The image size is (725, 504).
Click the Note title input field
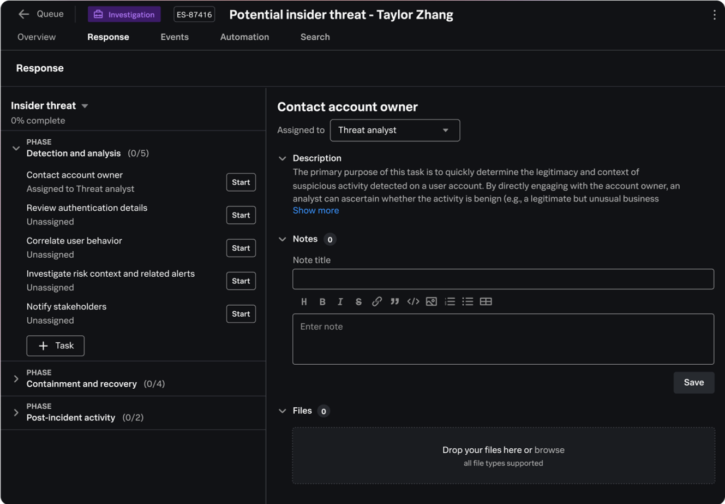pyautogui.click(x=502, y=279)
